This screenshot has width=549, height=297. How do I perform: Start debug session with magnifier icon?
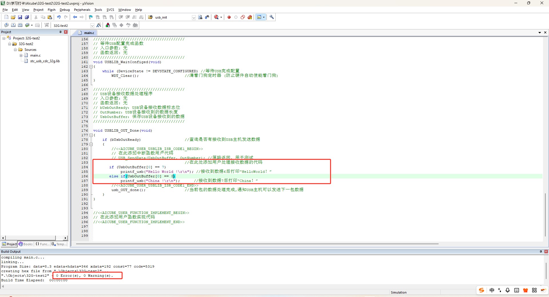coord(216,17)
